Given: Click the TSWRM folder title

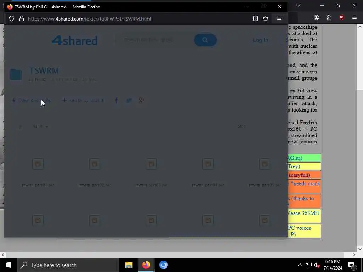Looking at the screenshot, I should coord(44,70).
